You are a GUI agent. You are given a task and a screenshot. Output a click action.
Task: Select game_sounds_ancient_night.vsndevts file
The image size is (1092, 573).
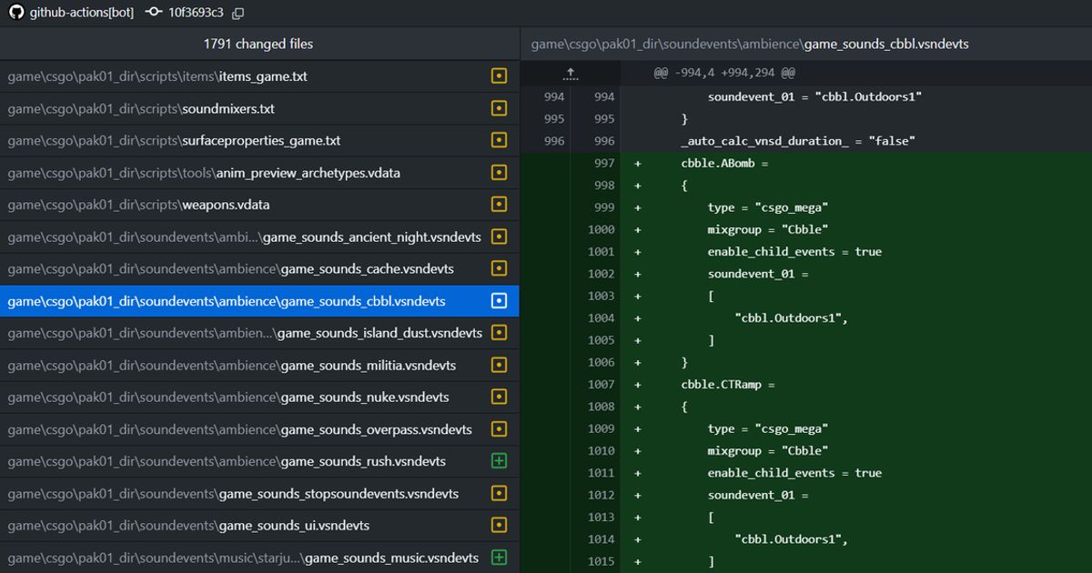tap(259, 236)
